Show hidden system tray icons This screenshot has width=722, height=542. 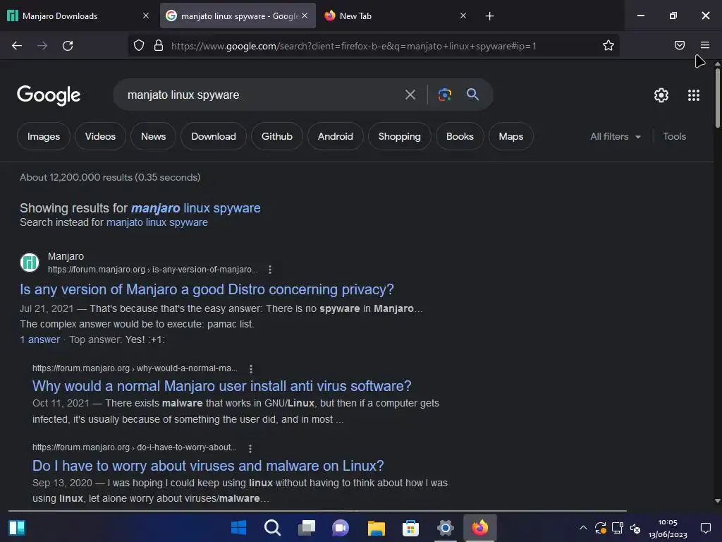pyautogui.click(x=583, y=528)
